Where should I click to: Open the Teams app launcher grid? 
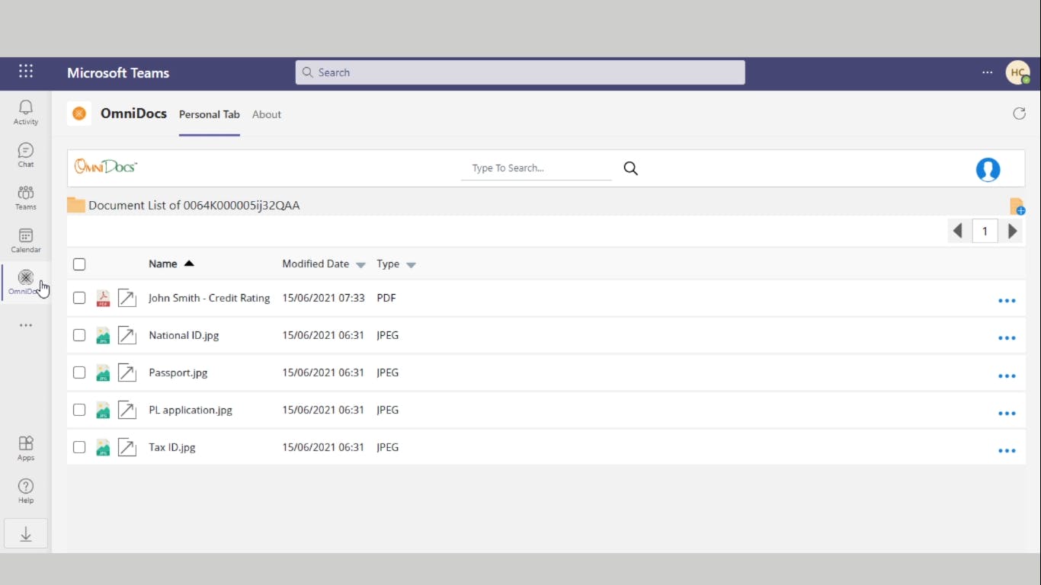26,72
